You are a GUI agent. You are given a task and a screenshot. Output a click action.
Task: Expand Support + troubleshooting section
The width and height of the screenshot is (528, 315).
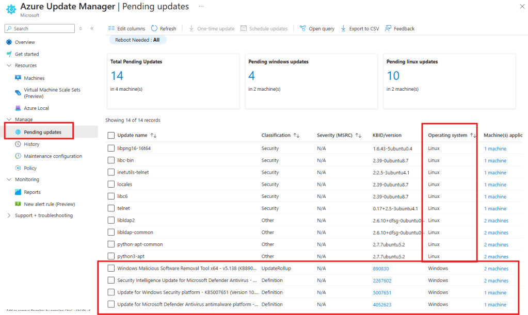(9, 215)
